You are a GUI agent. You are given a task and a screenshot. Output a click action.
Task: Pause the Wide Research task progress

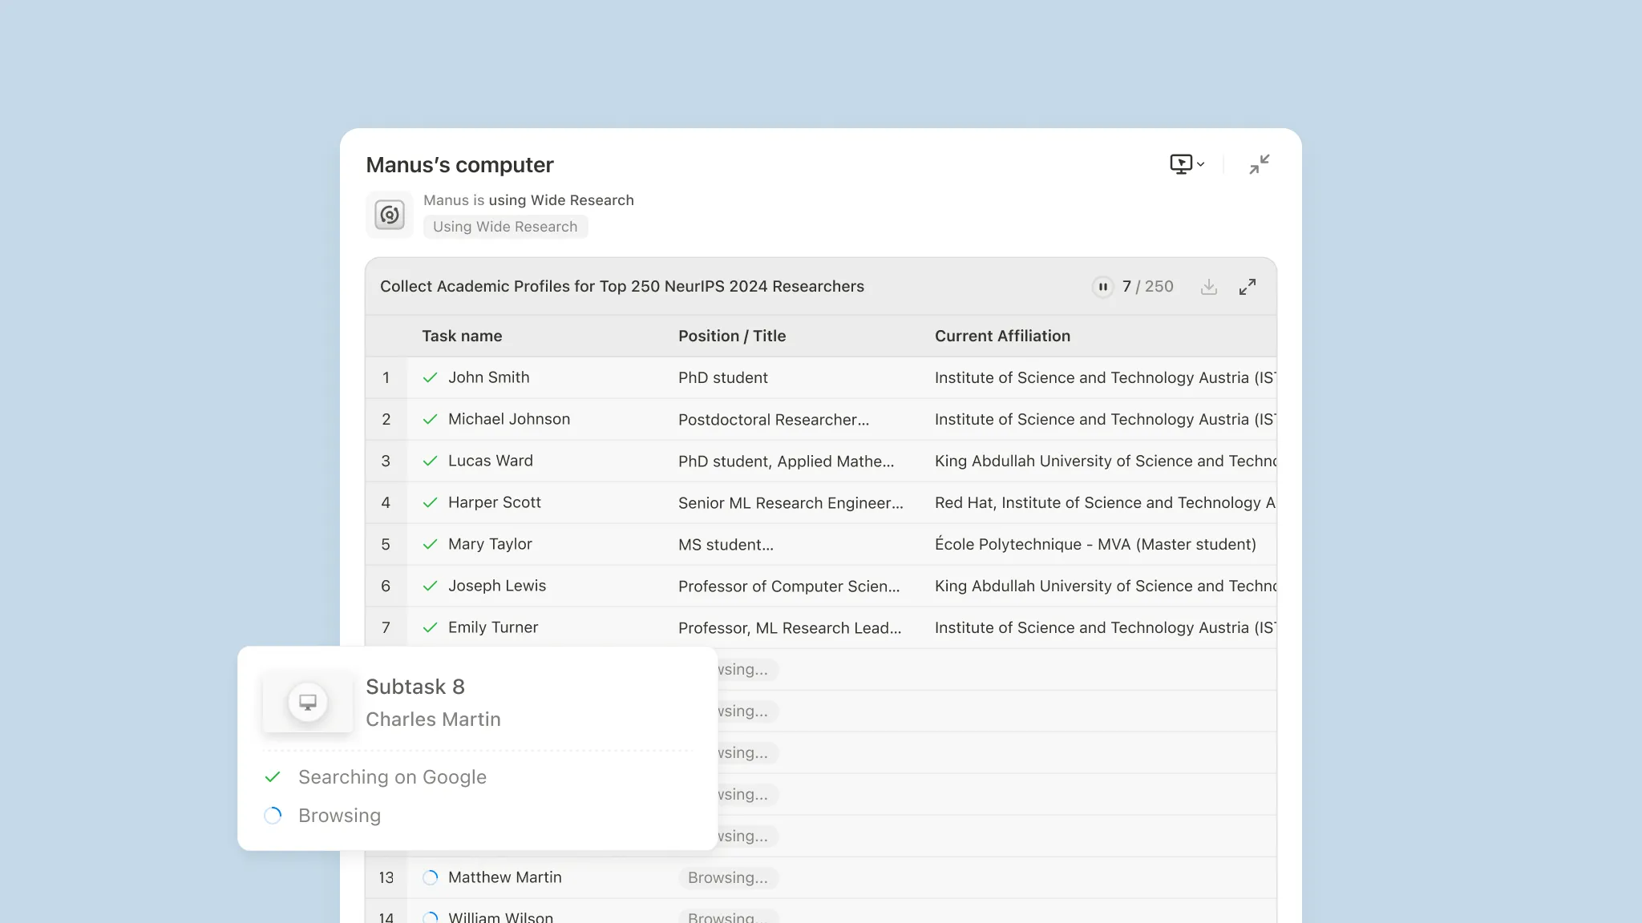pyautogui.click(x=1103, y=287)
